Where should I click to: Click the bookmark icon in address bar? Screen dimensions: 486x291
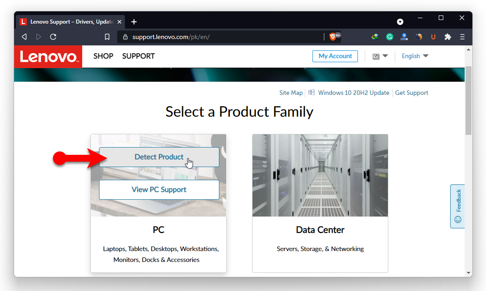click(107, 37)
